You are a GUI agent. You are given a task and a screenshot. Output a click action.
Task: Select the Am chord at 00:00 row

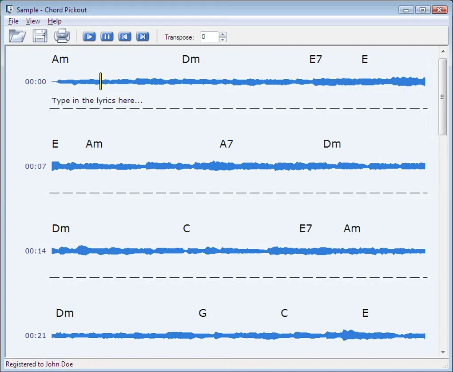click(60, 59)
